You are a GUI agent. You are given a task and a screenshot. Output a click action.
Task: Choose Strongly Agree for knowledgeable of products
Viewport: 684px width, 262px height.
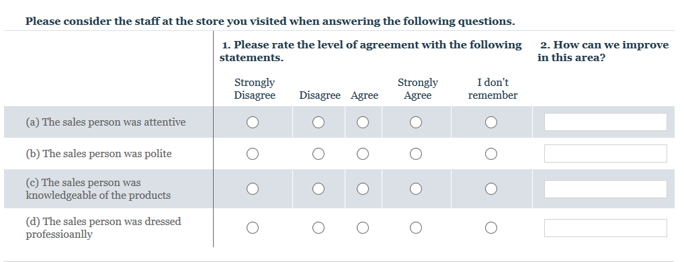click(416, 189)
